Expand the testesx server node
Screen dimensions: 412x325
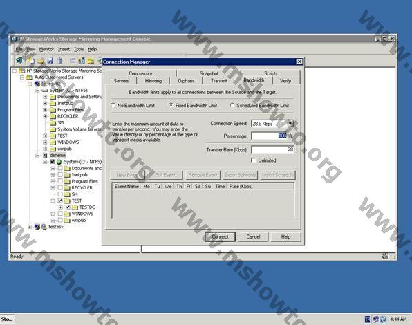[30, 227]
